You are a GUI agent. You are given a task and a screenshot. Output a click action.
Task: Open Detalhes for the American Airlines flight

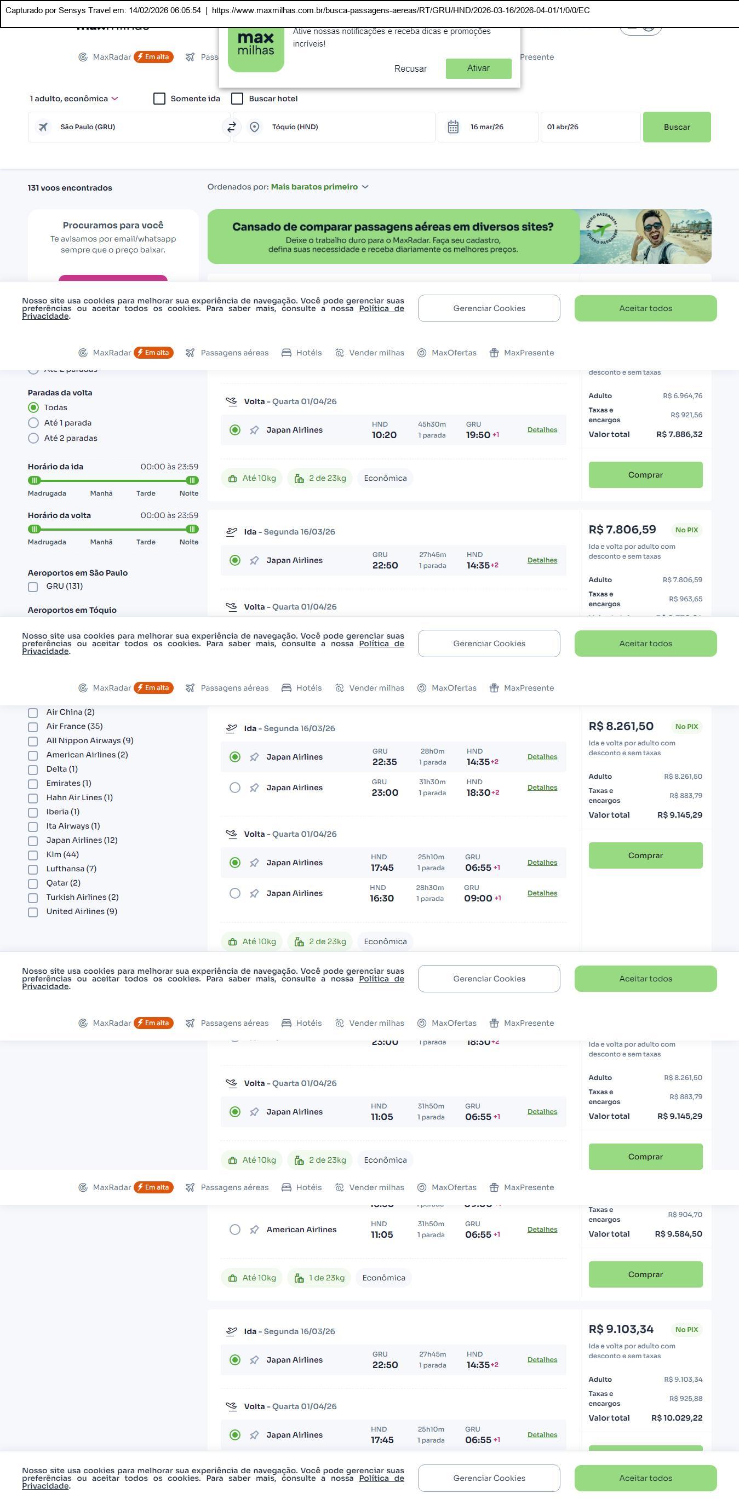542,1230
